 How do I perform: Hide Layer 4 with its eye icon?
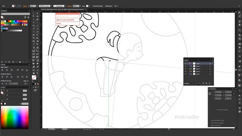coord(185,66)
